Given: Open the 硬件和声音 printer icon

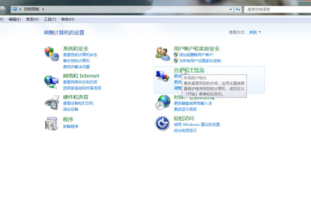Looking at the screenshot, I should [x=52, y=103].
